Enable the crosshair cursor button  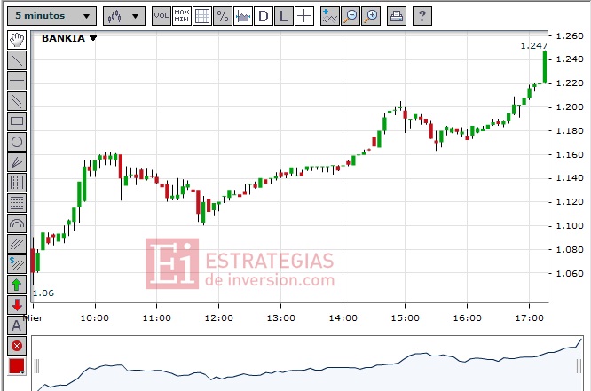click(303, 16)
